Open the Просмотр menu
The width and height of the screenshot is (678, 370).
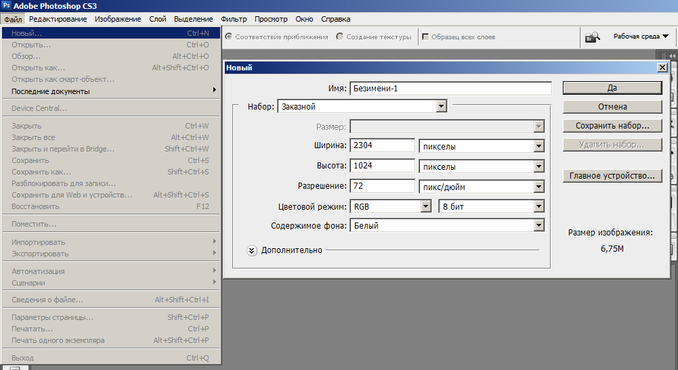pos(271,20)
